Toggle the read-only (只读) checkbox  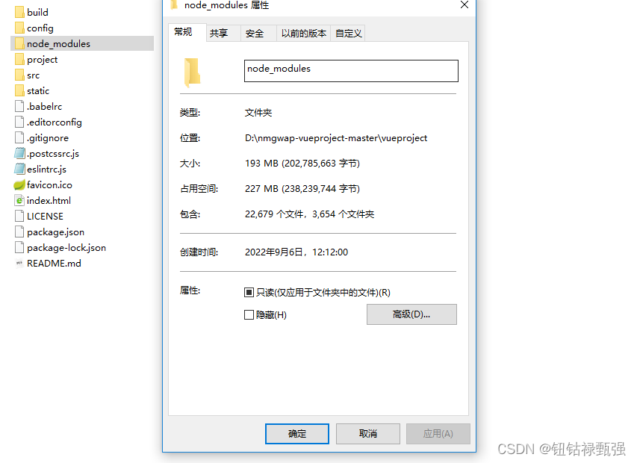tap(249, 293)
